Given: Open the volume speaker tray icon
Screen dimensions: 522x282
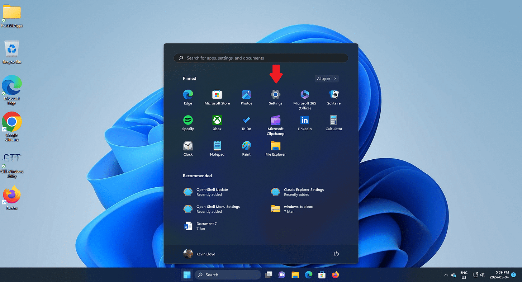Looking at the screenshot, I should click(482, 275).
